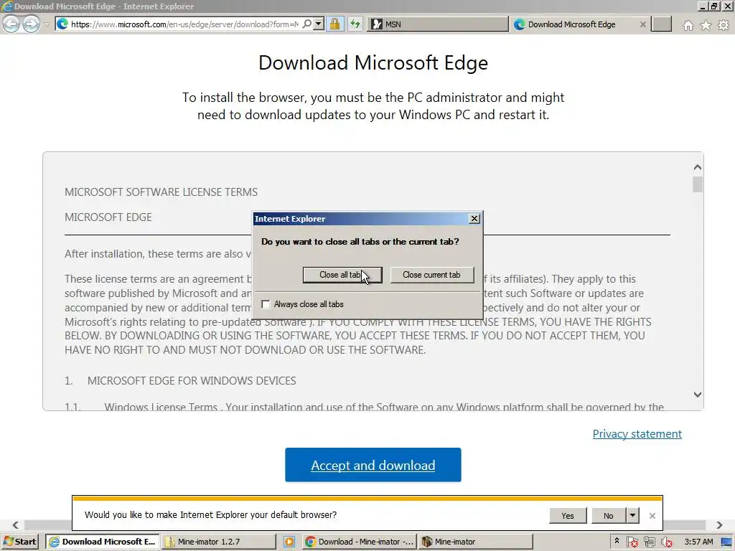Click the orange media player taskbar icon
This screenshot has height=551, width=735.
click(x=289, y=542)
